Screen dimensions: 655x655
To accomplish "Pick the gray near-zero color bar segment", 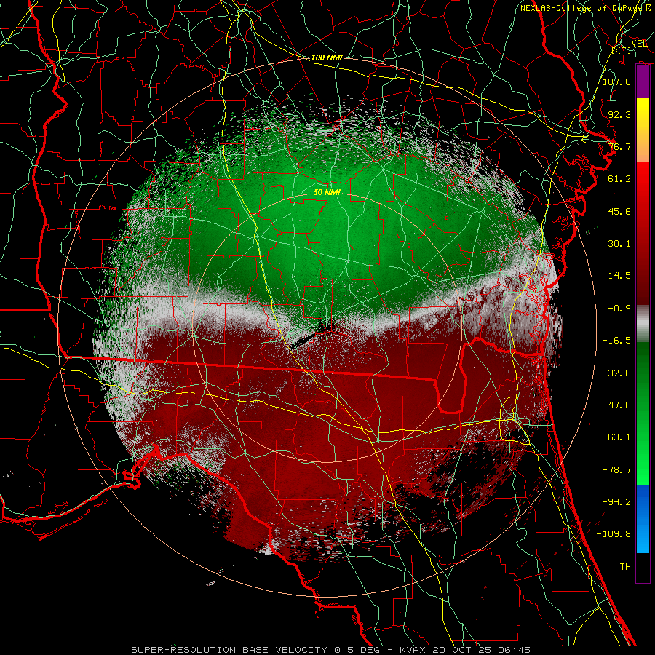I will [643, 324].
